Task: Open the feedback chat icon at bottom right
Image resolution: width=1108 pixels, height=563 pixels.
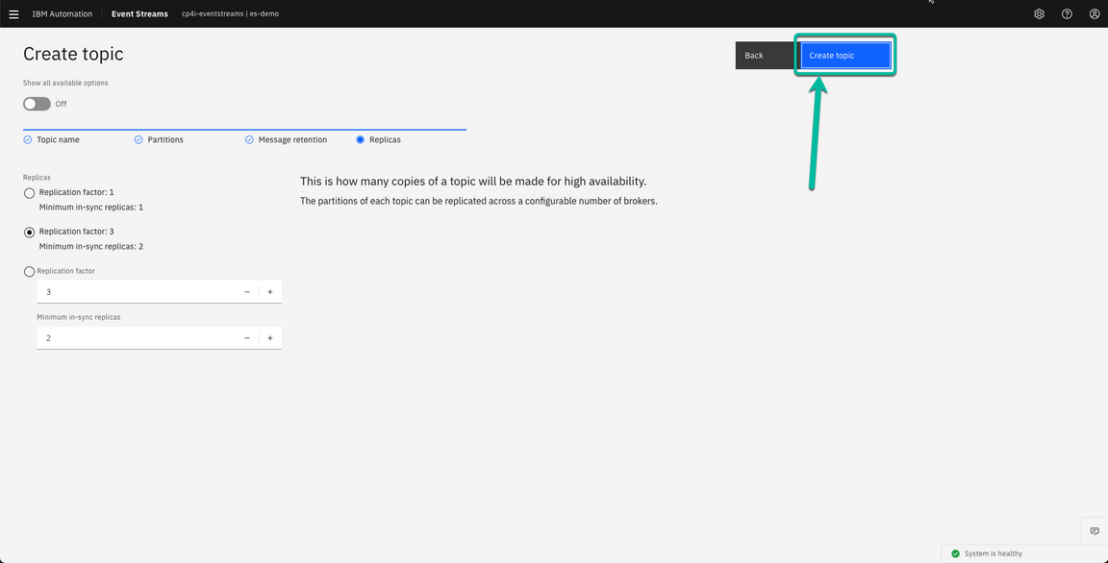Action: tap(1095, 530)
